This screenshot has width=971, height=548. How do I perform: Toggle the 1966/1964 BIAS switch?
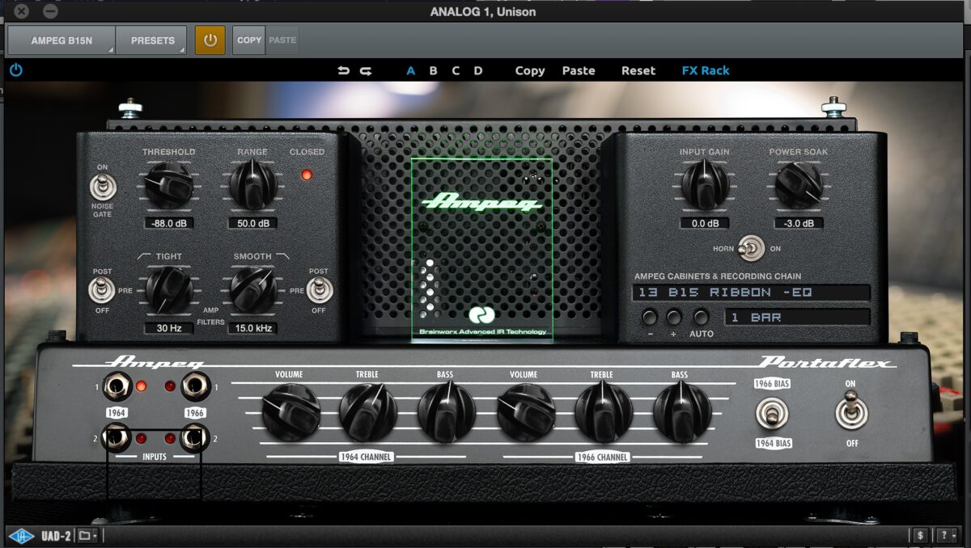click(x=772, y=414)
